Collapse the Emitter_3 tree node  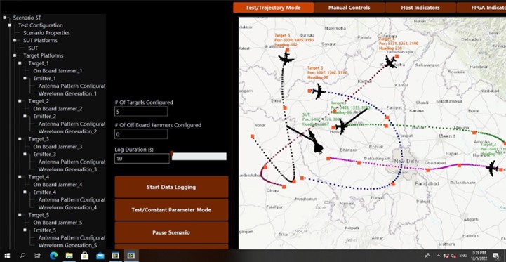(25, 155)
